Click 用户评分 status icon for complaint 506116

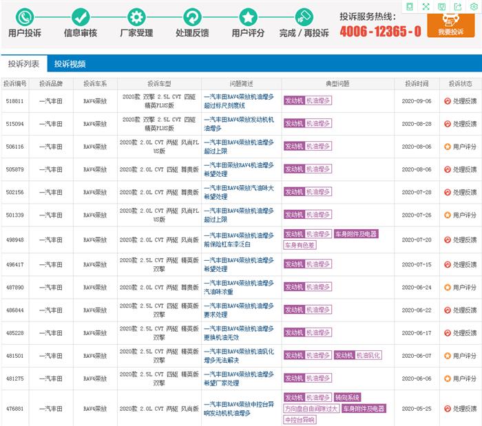pyautogui.click(x=448, y=147)
